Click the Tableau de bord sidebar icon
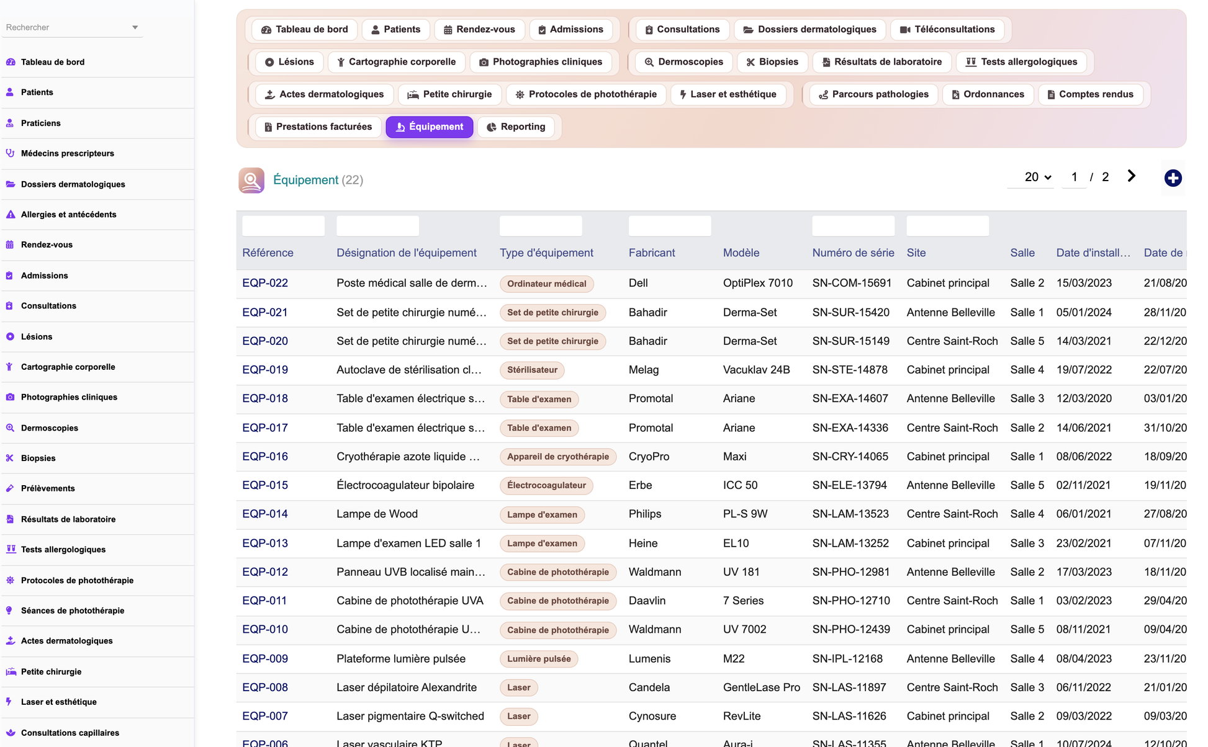This screenshot has height=747, width=1208. pyautogui.click(x=10, y=62)
